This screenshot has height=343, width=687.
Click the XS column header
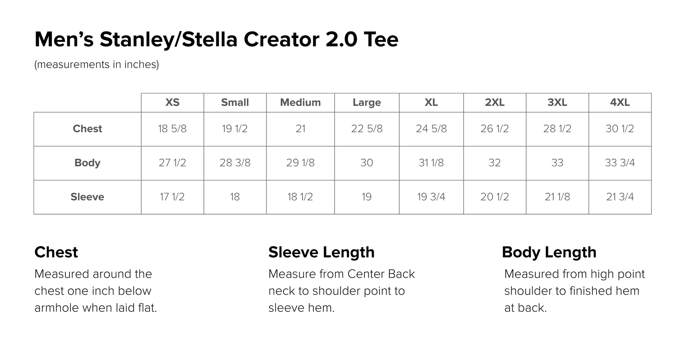tap(172, 103)
